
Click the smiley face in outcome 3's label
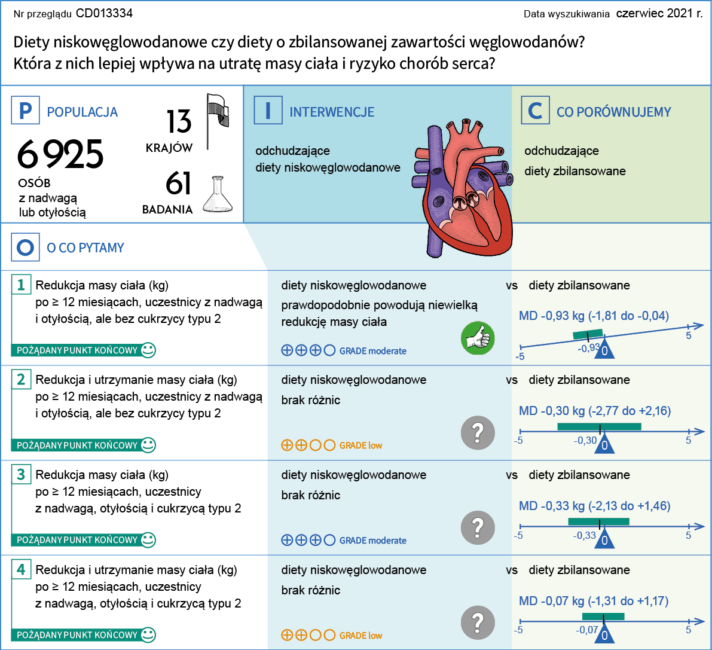coord(148,539)
